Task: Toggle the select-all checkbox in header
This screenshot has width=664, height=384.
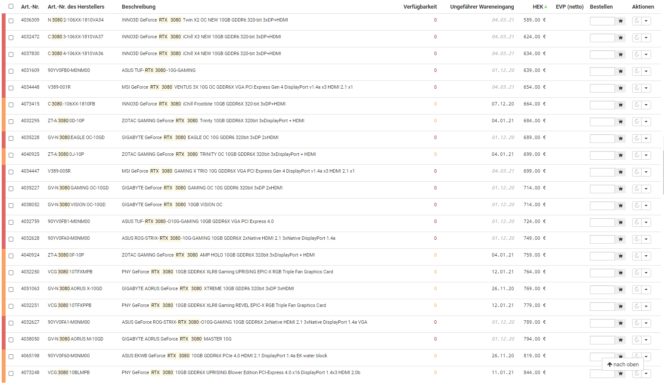Action: (x=11, y=6)
